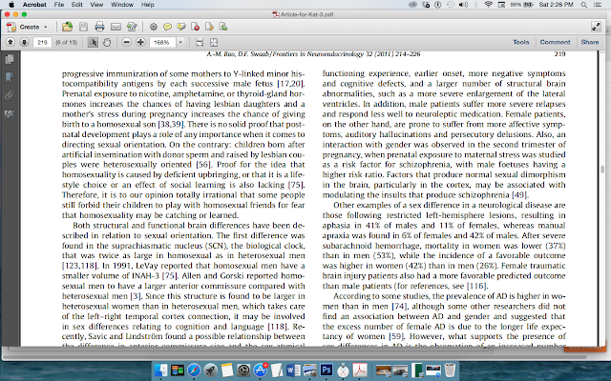Open Preferences via the gear icon

(x=153, y=27)
